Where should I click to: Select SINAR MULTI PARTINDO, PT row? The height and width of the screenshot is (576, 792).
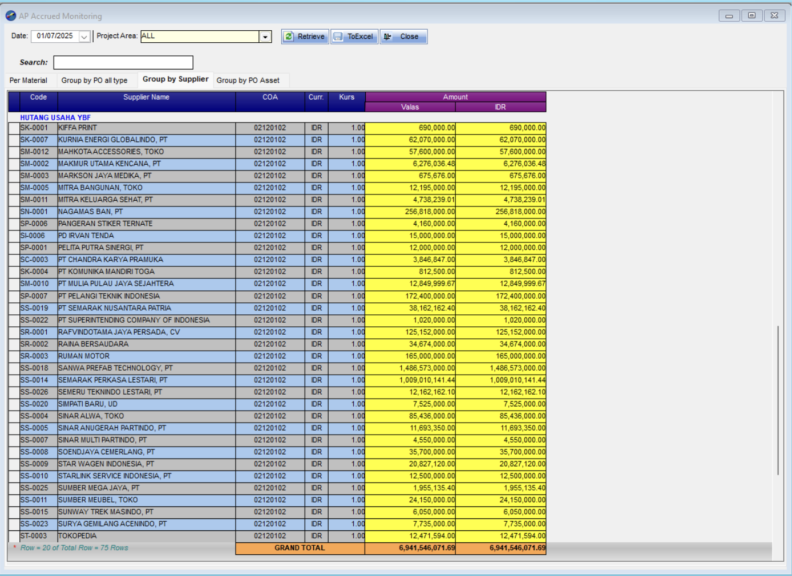pos(277,440)
